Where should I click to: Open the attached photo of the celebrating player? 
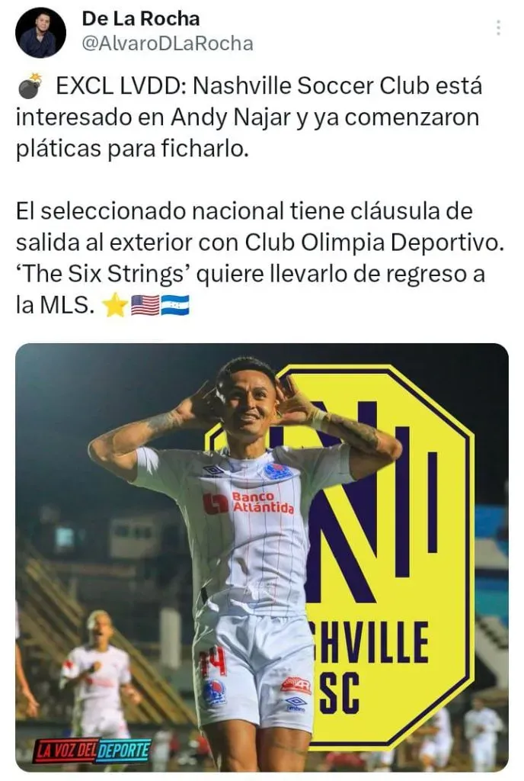(x=262, y=557)
